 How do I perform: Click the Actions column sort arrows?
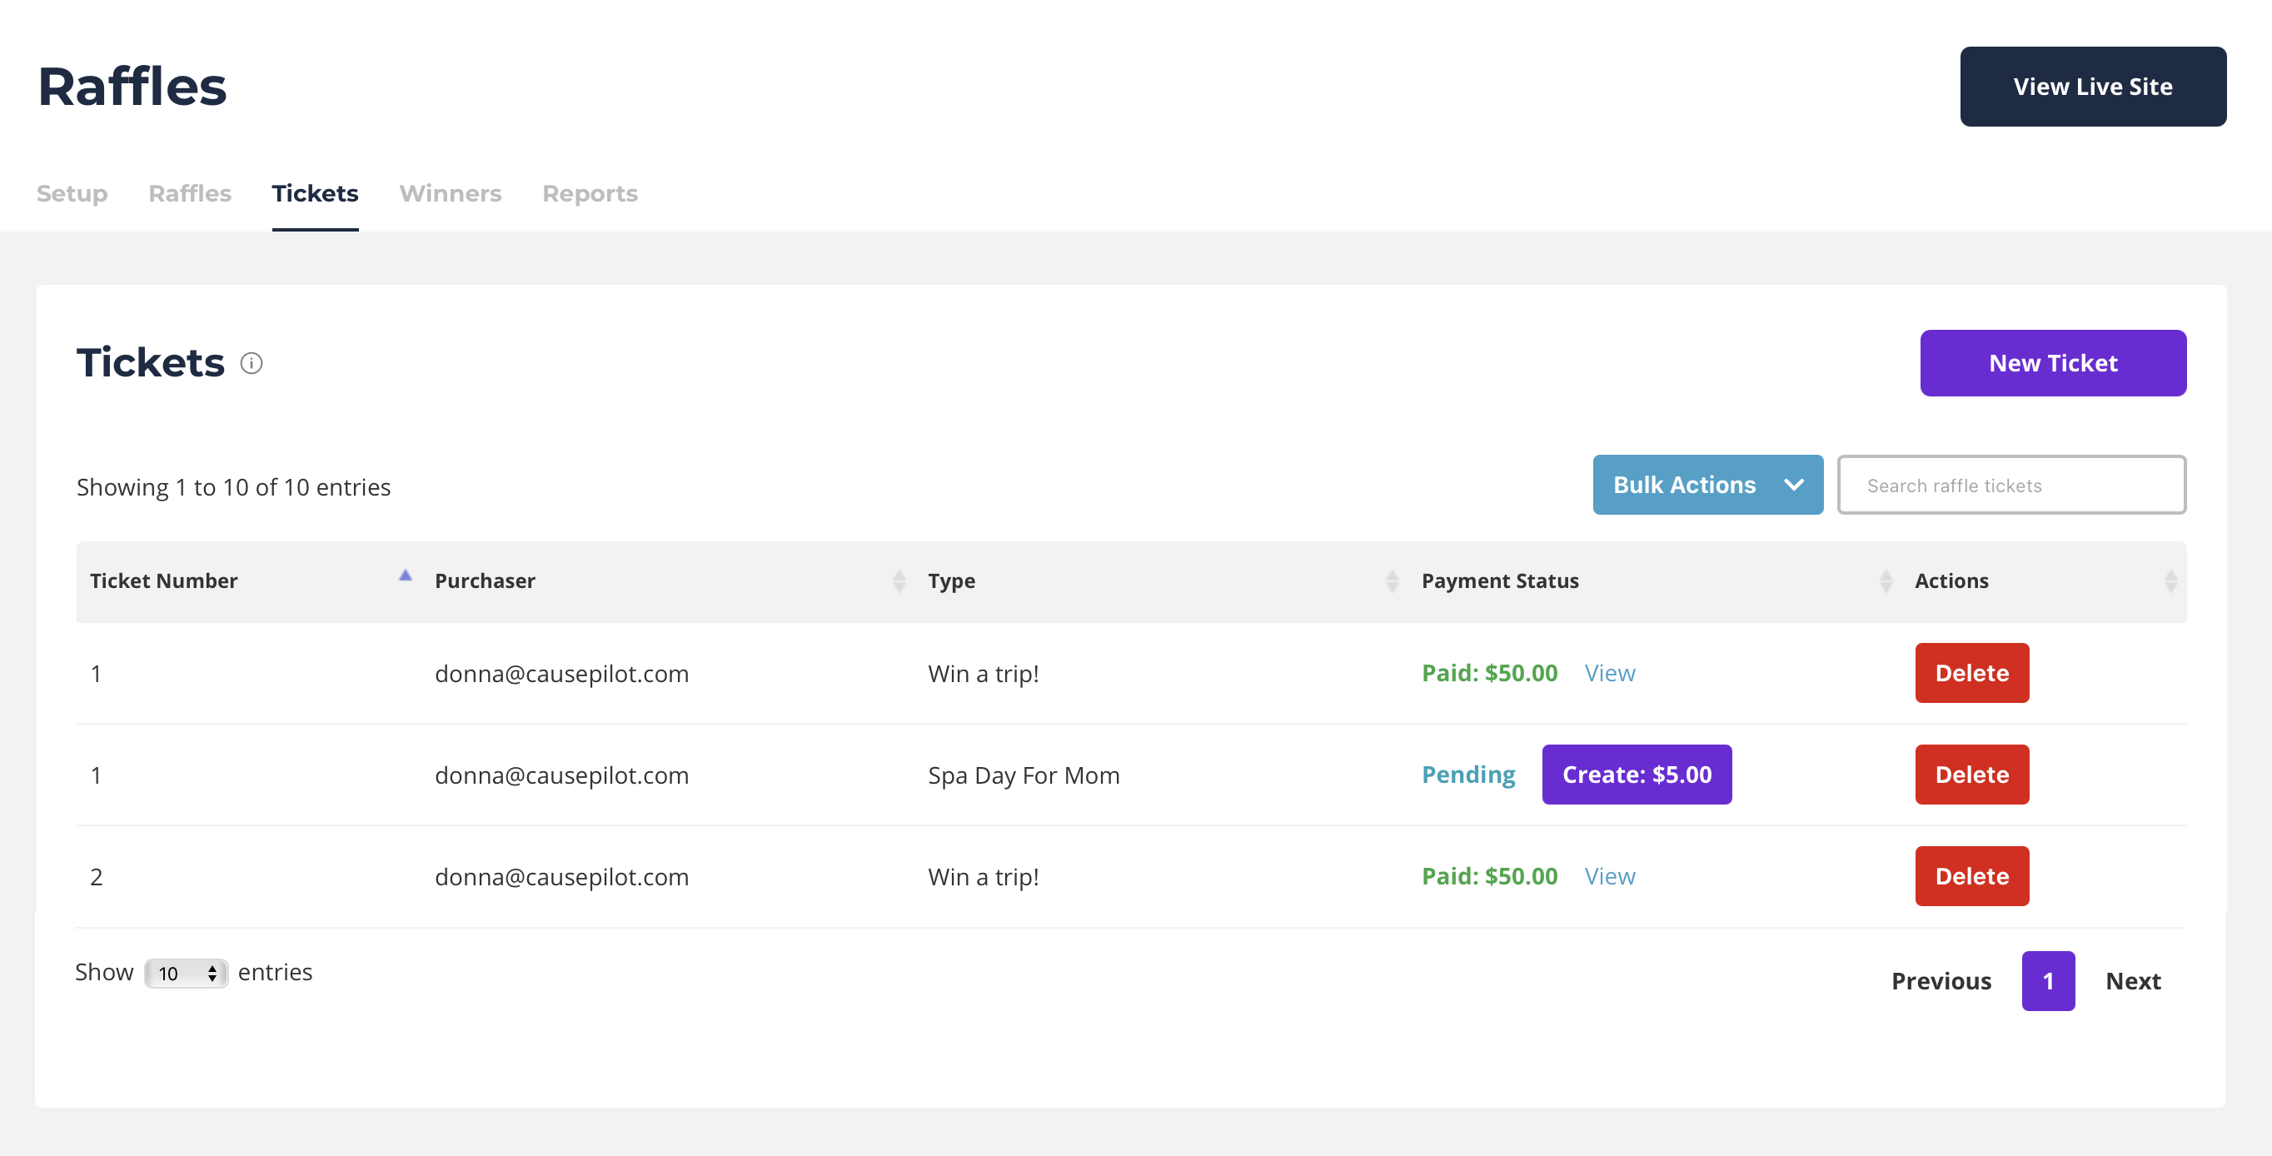(2170, 581)
